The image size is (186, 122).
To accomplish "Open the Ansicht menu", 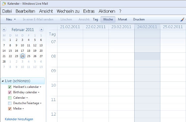I will (x=46, y=11).
